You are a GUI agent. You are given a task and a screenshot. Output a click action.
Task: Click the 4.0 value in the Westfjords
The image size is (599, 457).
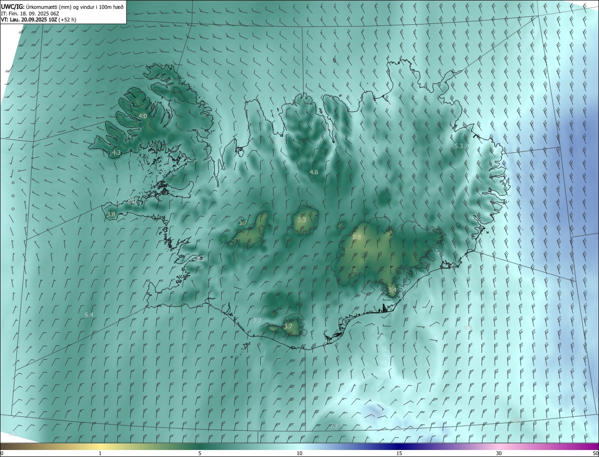143,116
